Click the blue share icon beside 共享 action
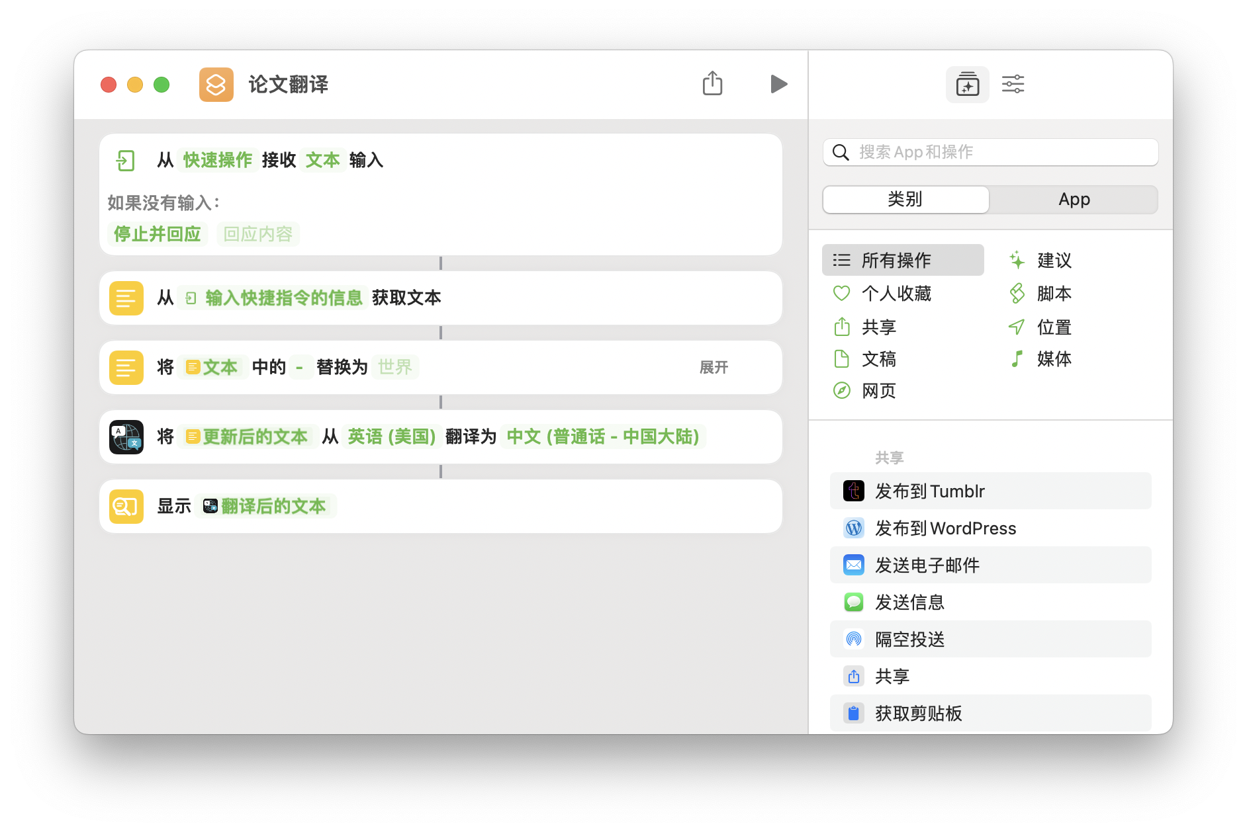The width and height of the screenshot is (1247, 832). coord(854,676)
